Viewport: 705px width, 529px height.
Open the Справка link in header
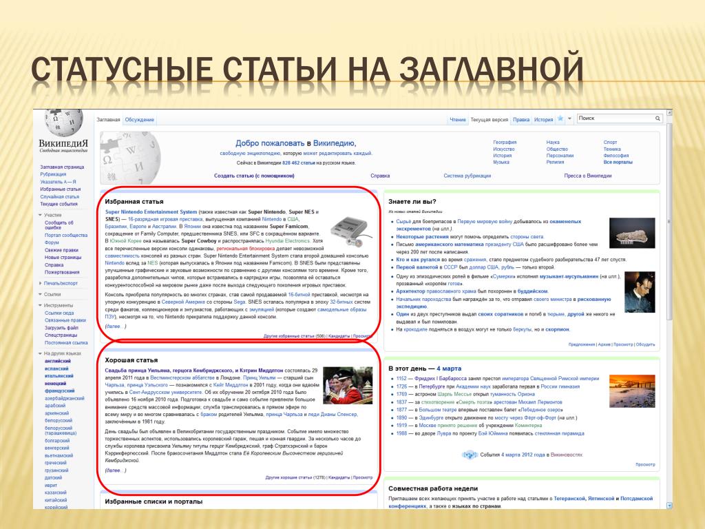point(380,176)
